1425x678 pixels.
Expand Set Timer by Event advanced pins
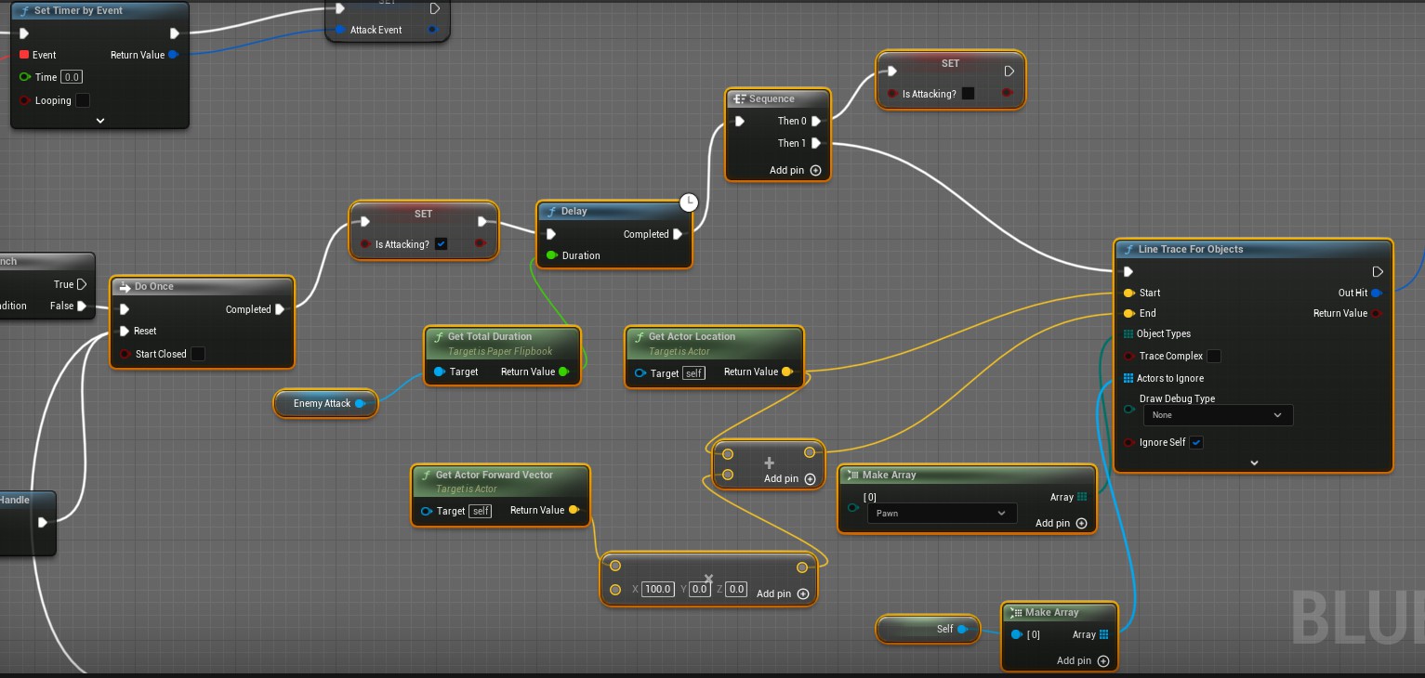pos(99,121)
